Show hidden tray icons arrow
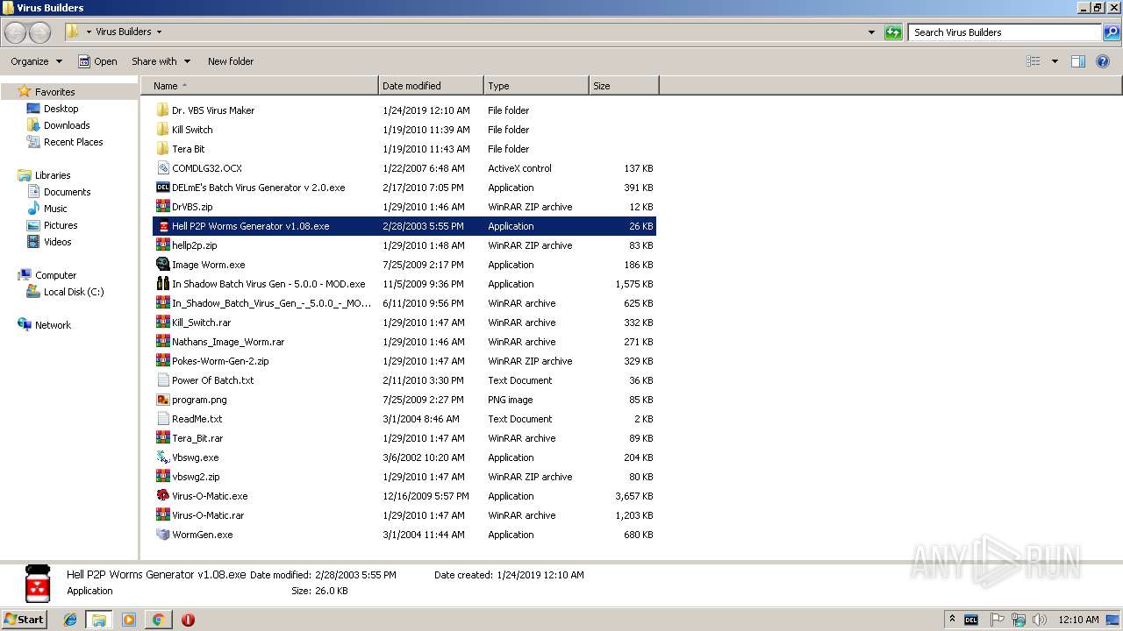The image size is (1123, 631). [x=952, y=620]
